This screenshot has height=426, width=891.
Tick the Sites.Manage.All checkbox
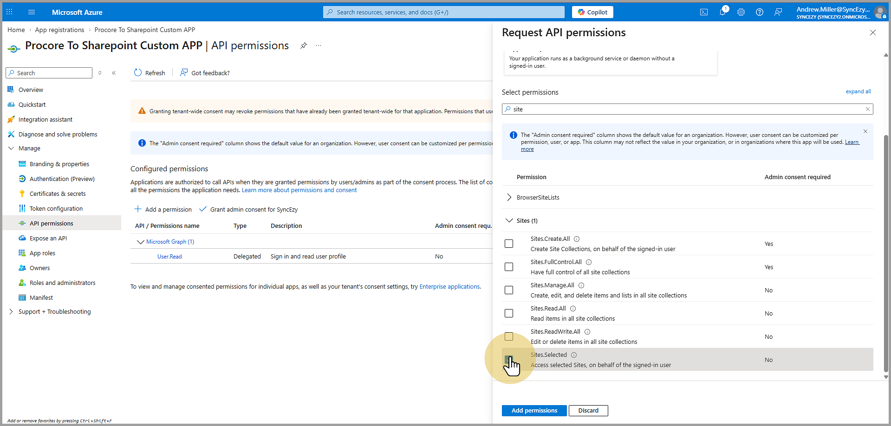[509, 290]
